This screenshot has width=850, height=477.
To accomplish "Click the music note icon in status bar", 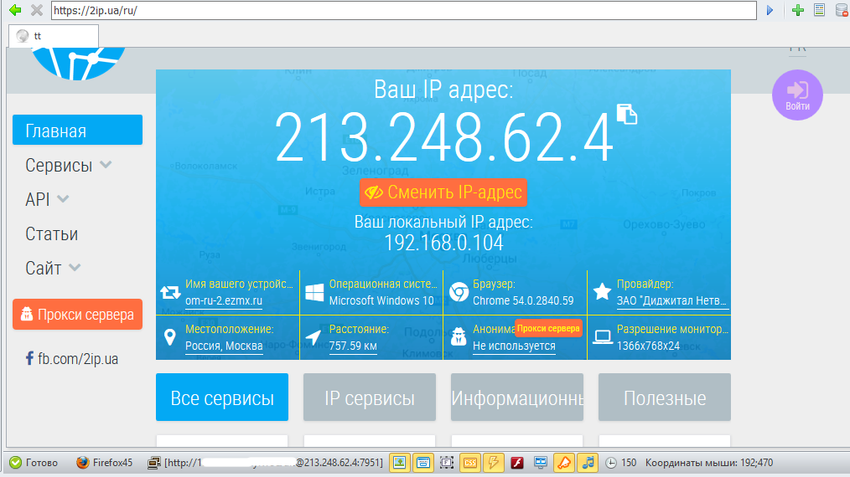I will 588,462.
